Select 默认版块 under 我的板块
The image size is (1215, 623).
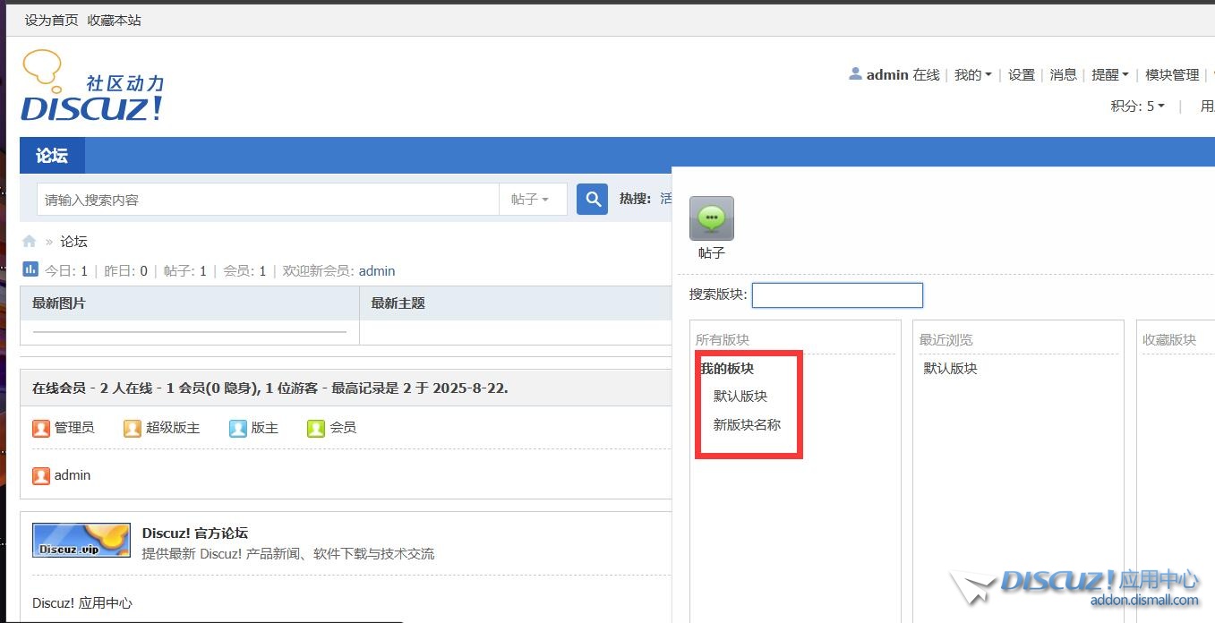(x=740, y=397)
